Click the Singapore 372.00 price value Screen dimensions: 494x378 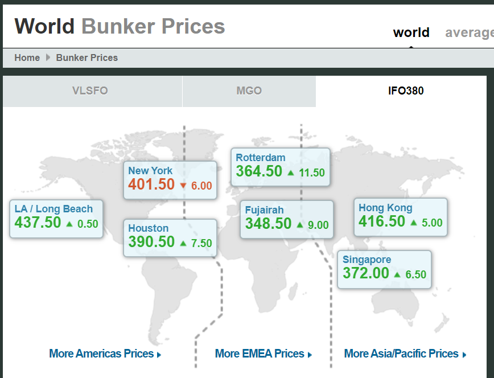(366, 273)
